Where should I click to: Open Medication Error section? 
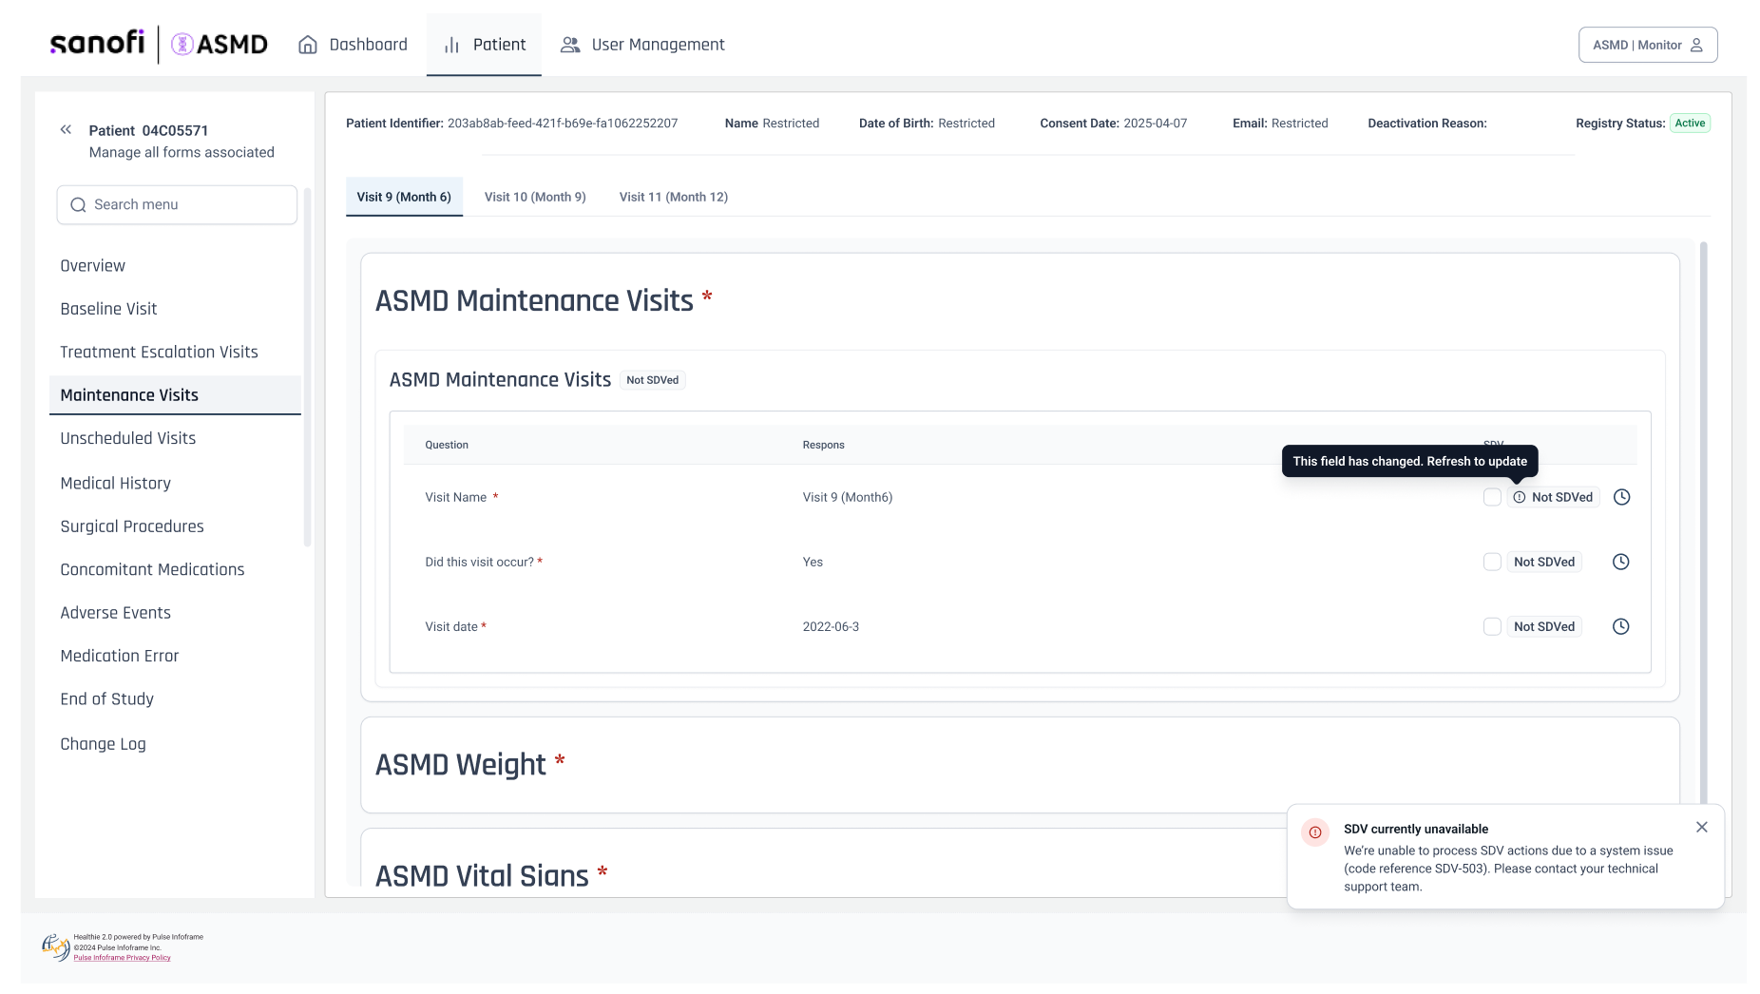tap(120, 656)
